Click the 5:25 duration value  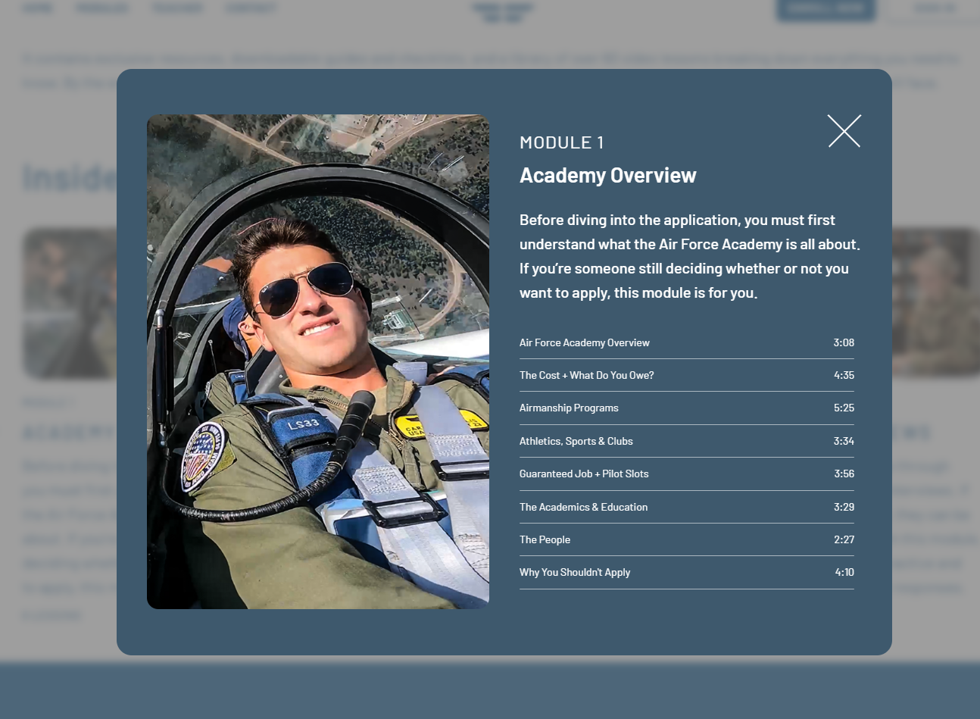[844, 408]
